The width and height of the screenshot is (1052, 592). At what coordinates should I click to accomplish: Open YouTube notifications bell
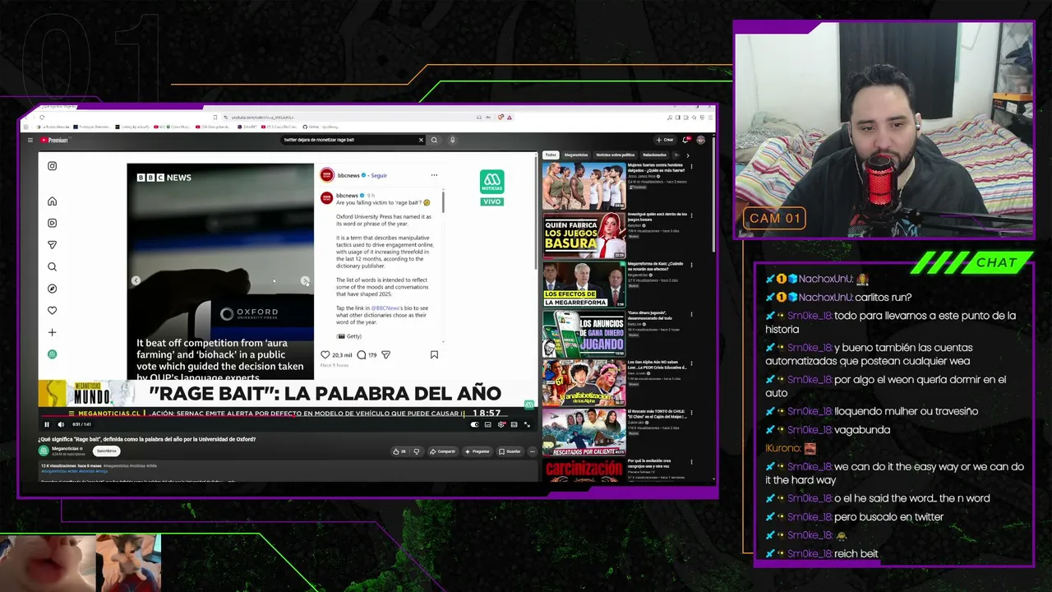point(686,140)
